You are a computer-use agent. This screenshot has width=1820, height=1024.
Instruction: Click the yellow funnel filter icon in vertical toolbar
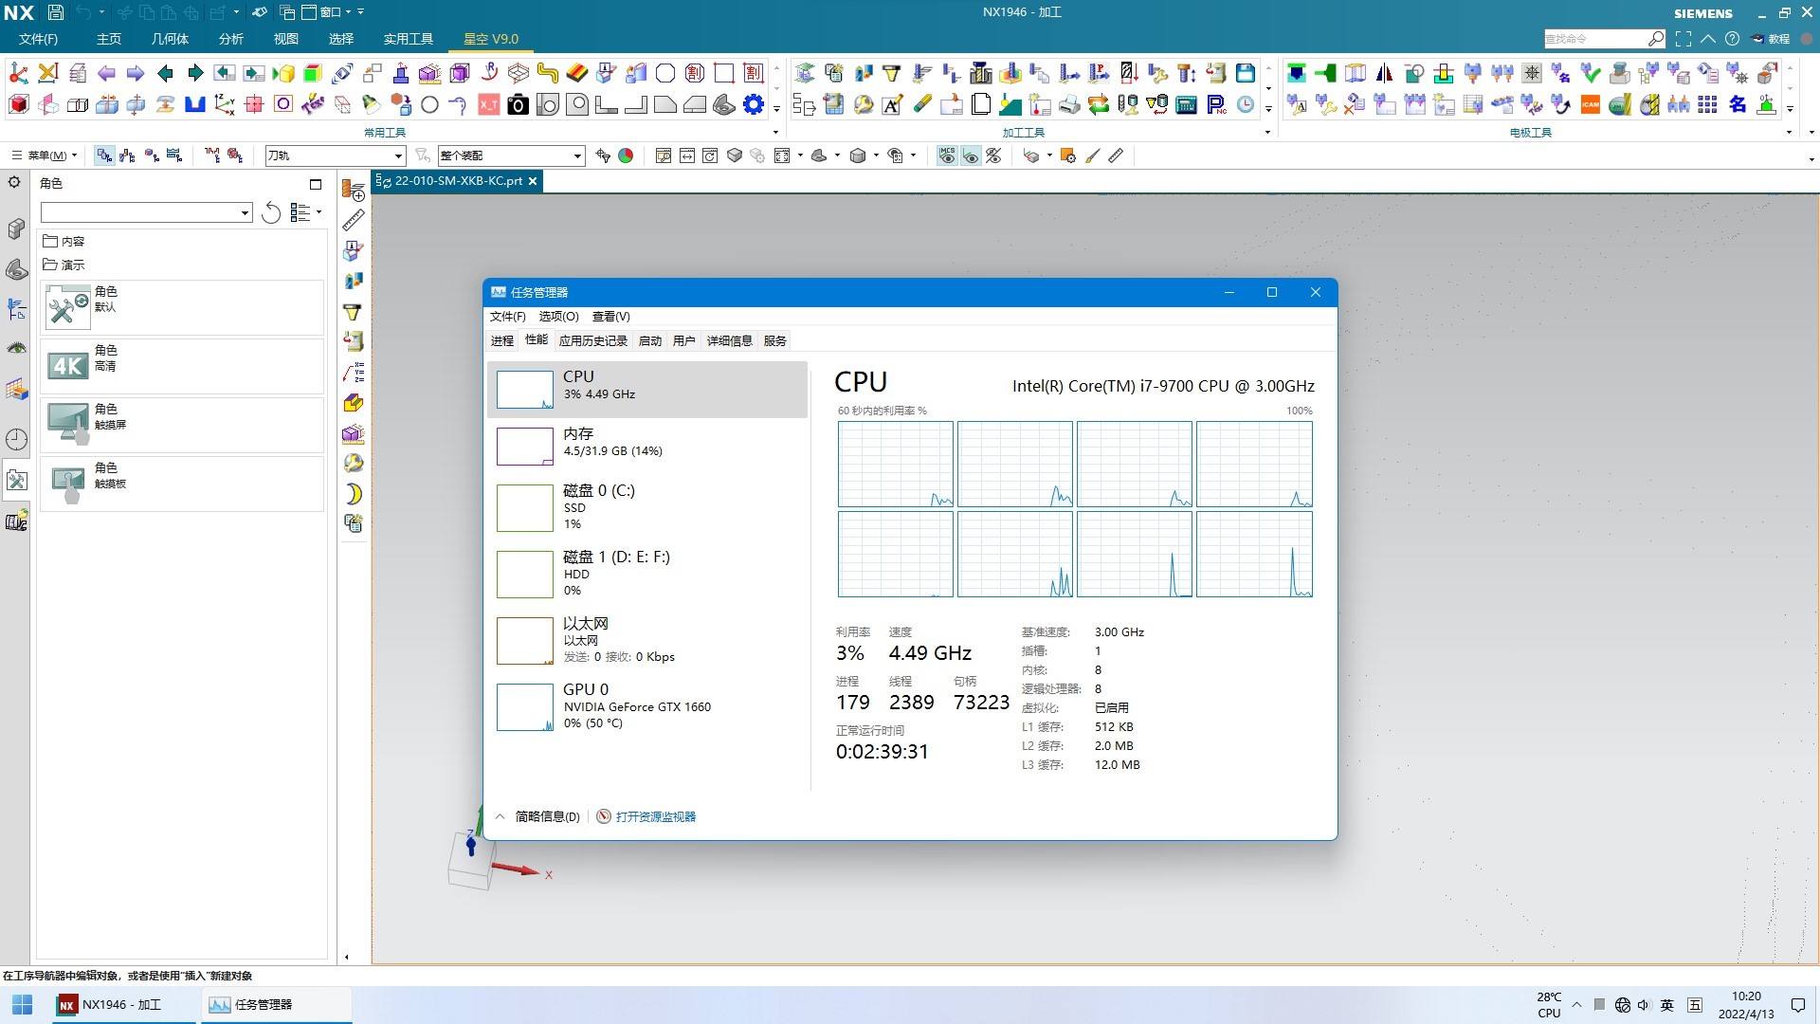coord(354,312)
